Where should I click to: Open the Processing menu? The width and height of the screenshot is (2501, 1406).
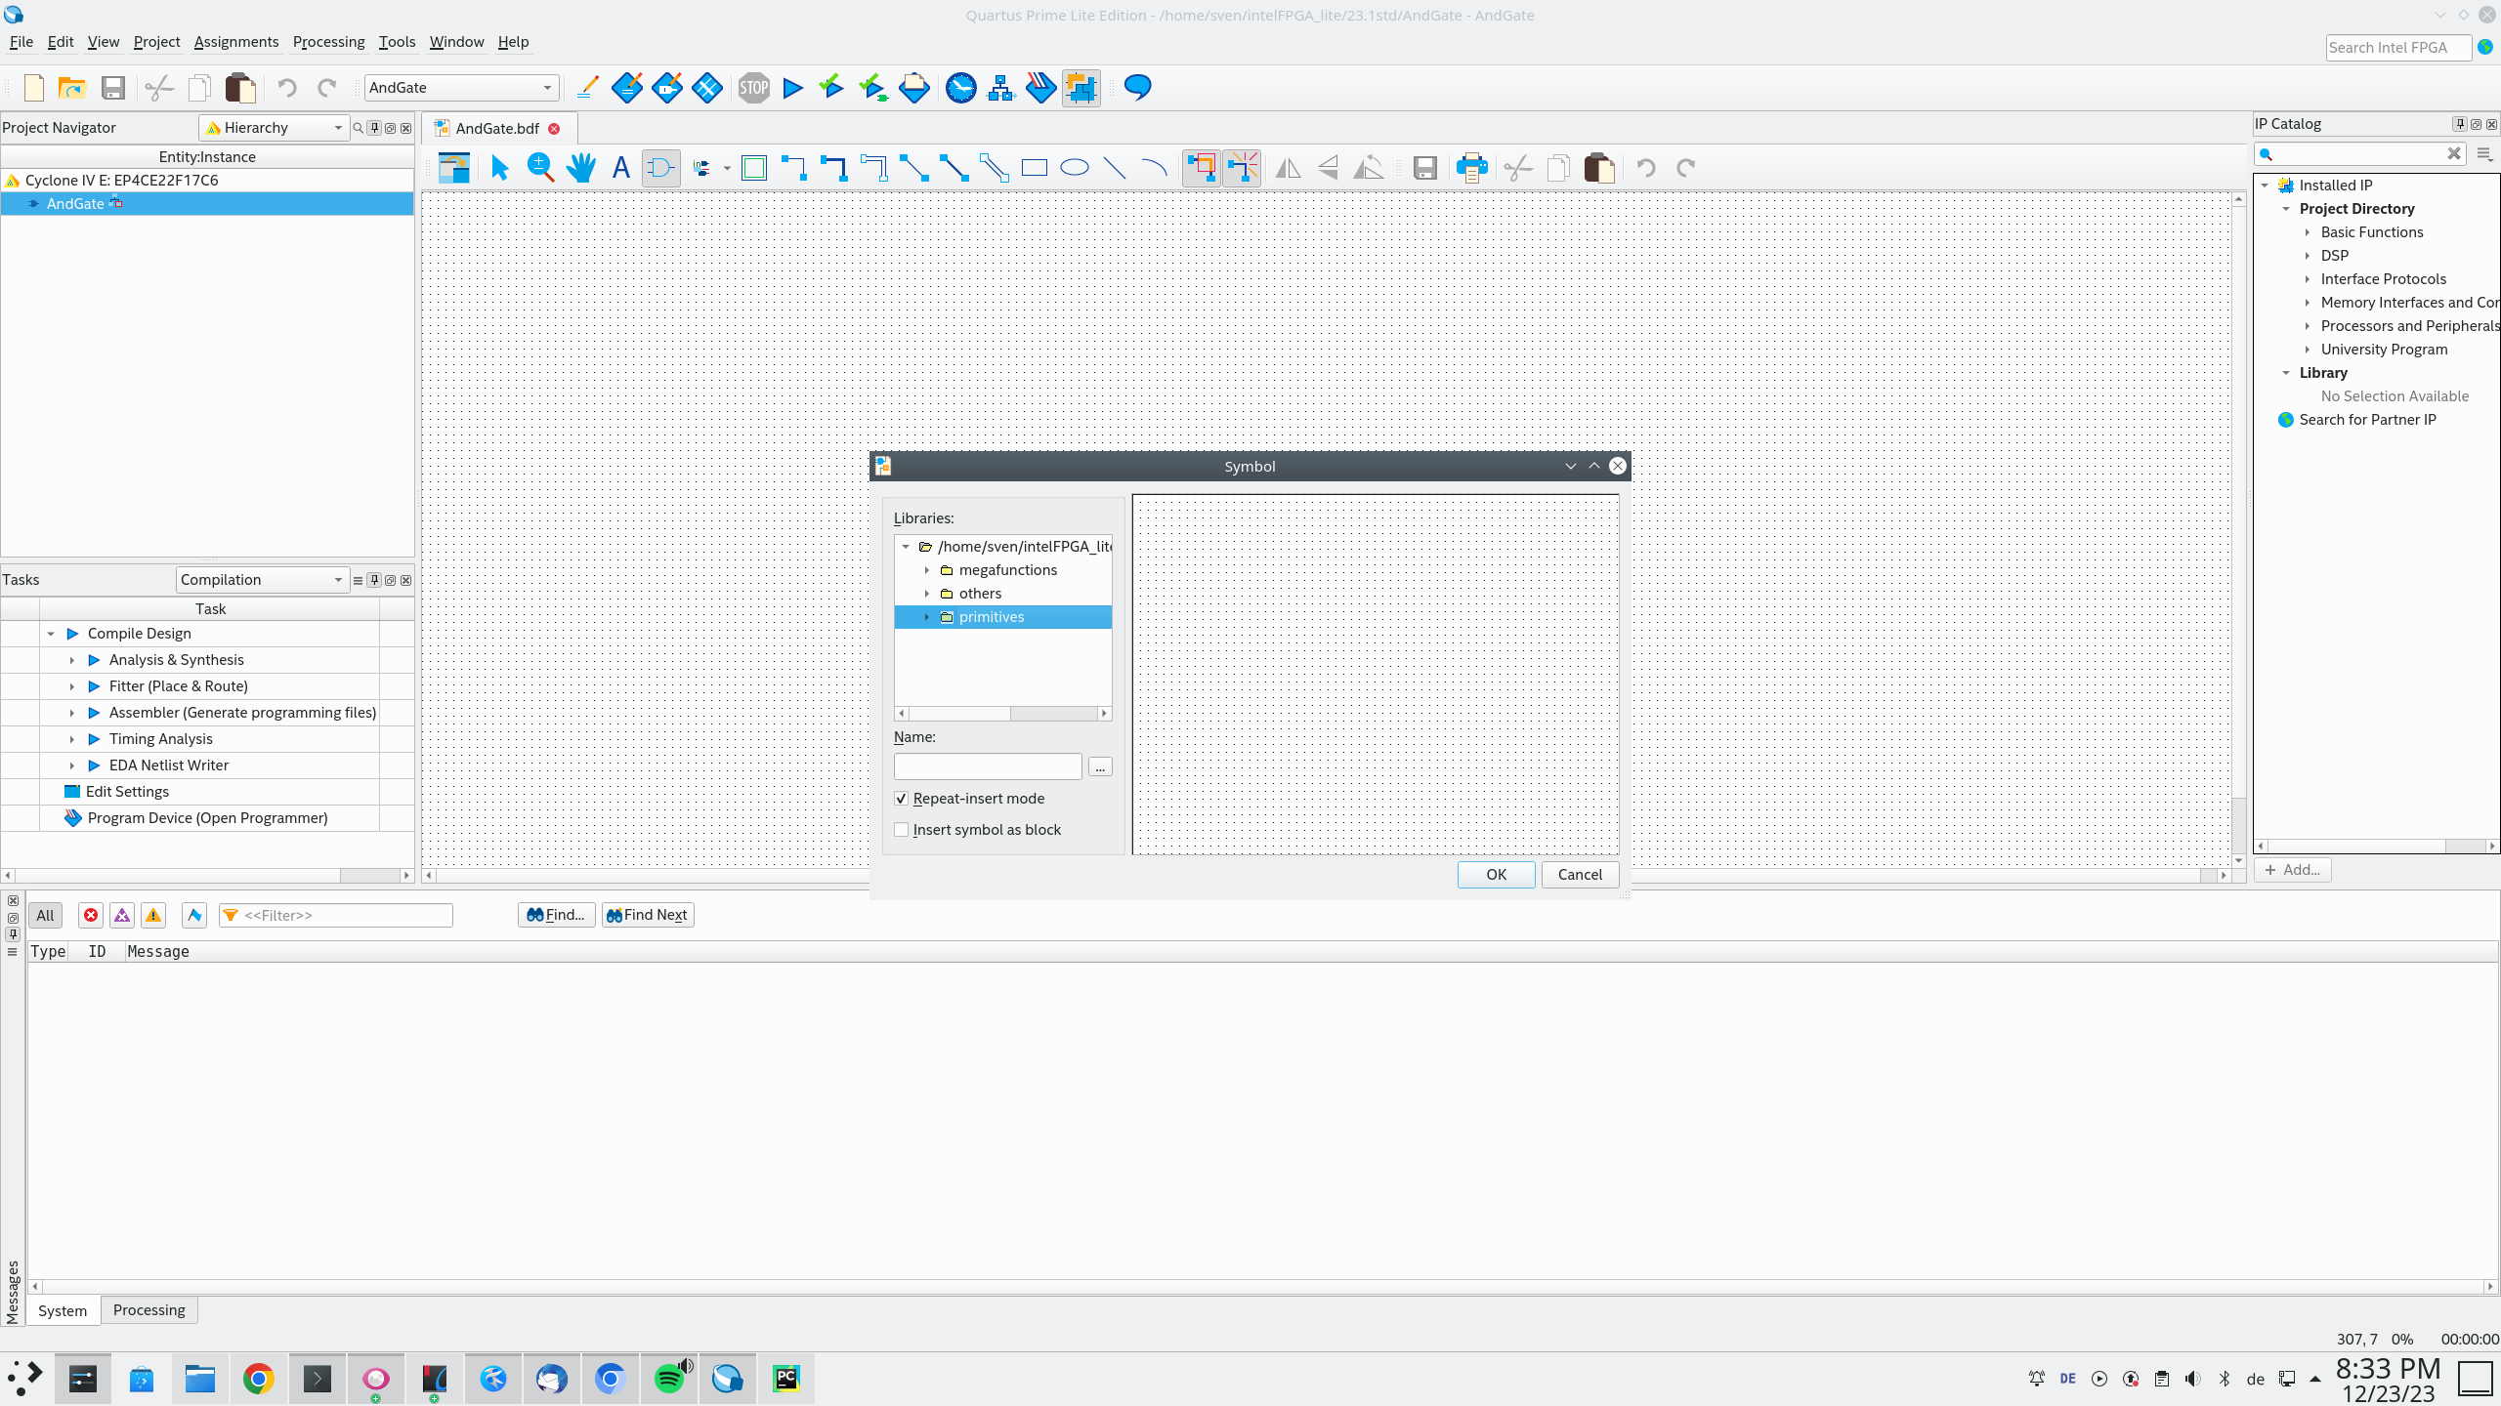click(x=328, y=41)
